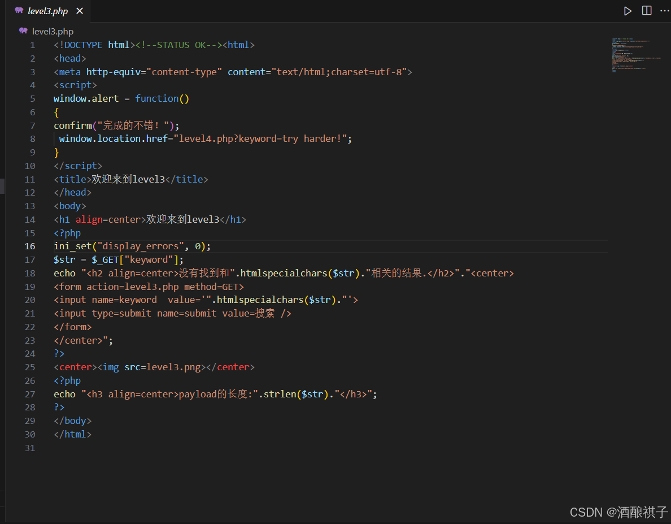
Task: Click the display_errors string
Action: coord(141,246)
